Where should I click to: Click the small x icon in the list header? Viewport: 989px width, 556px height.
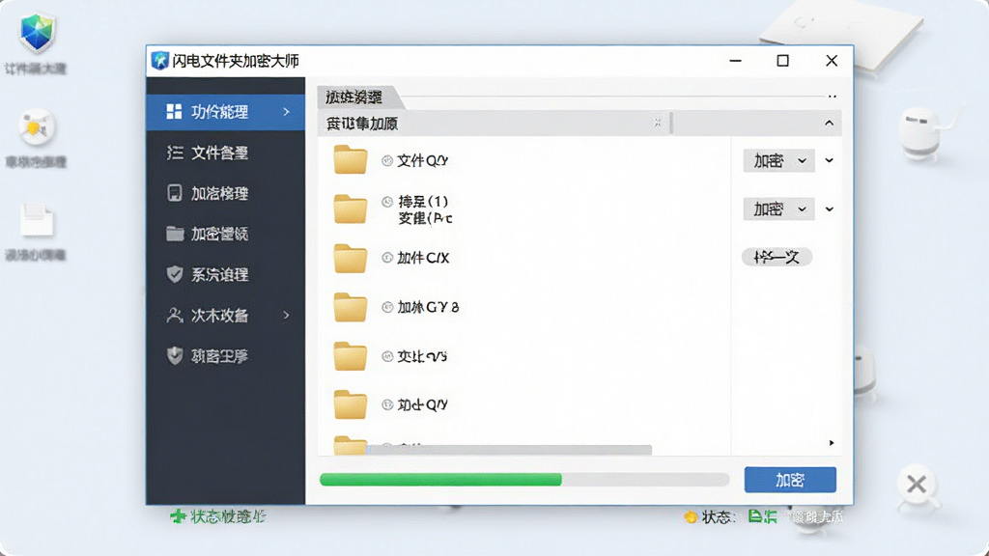click(657, 123)
